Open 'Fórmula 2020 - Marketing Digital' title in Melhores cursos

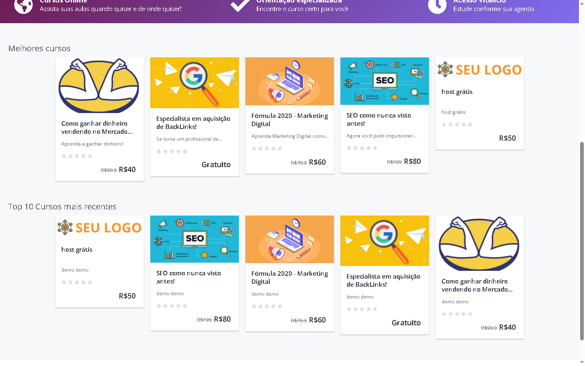tap(290, 120)
